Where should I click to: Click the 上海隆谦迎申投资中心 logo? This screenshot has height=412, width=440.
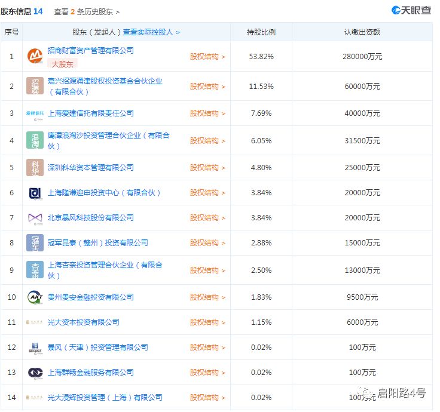pos(35,193)
